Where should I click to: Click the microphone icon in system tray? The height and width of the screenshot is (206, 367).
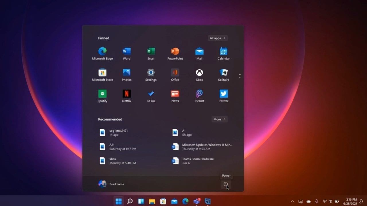point(317,201)
